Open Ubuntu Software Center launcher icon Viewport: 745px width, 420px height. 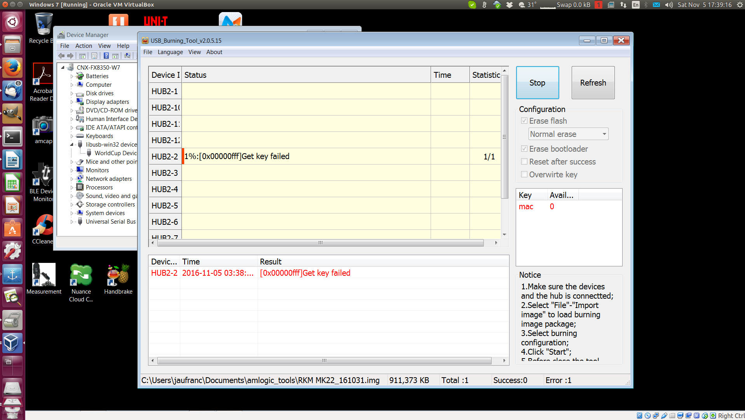pos(12,229)
